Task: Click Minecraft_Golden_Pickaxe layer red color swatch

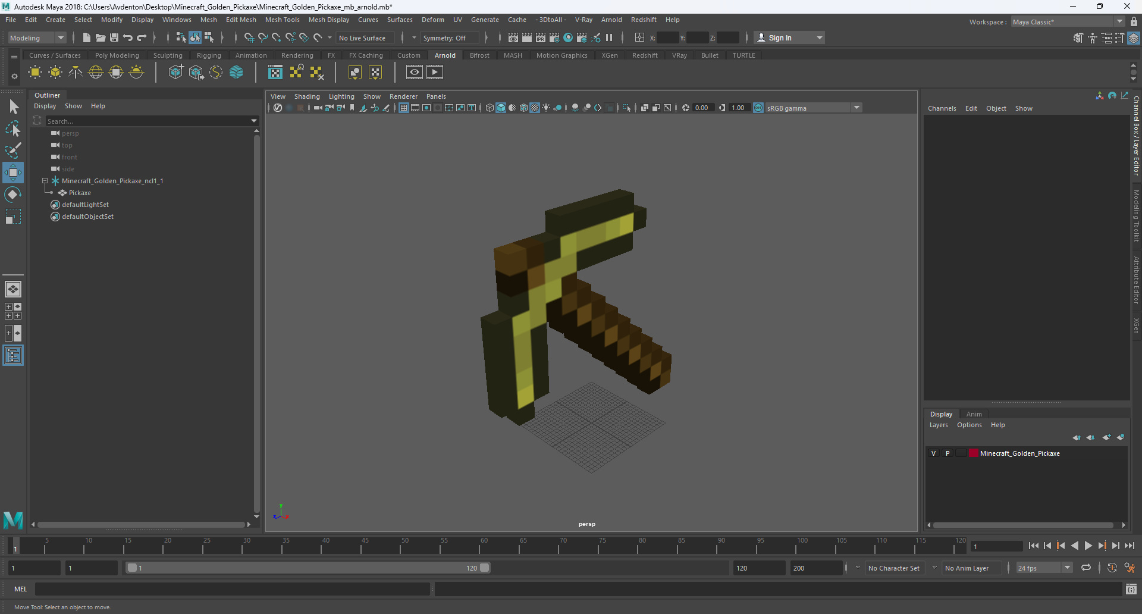Action: pyautogui.click(x=974, y=453)
